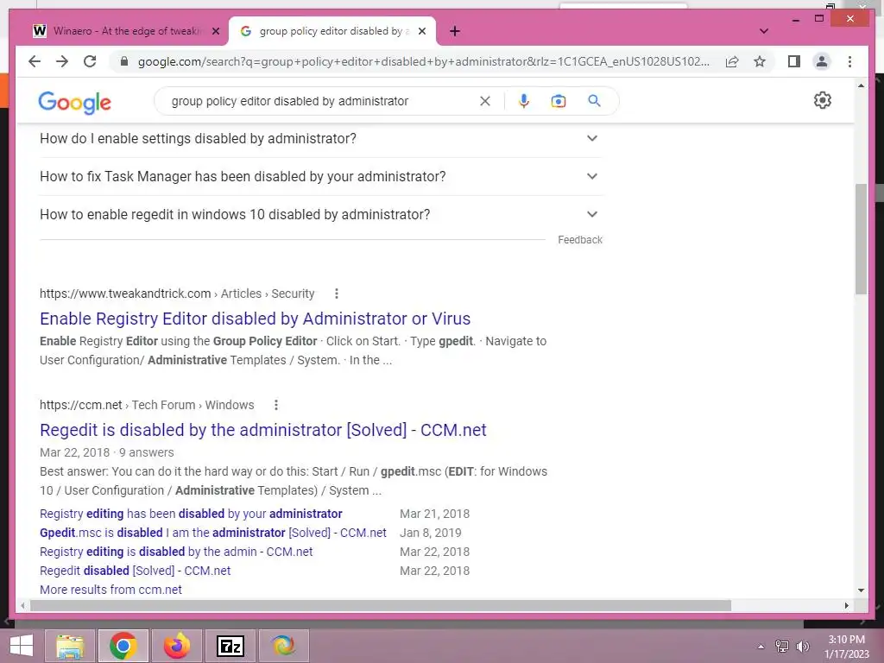Bookmark this page with star icon
Screen dimensions: 884x663
point(760,61)
